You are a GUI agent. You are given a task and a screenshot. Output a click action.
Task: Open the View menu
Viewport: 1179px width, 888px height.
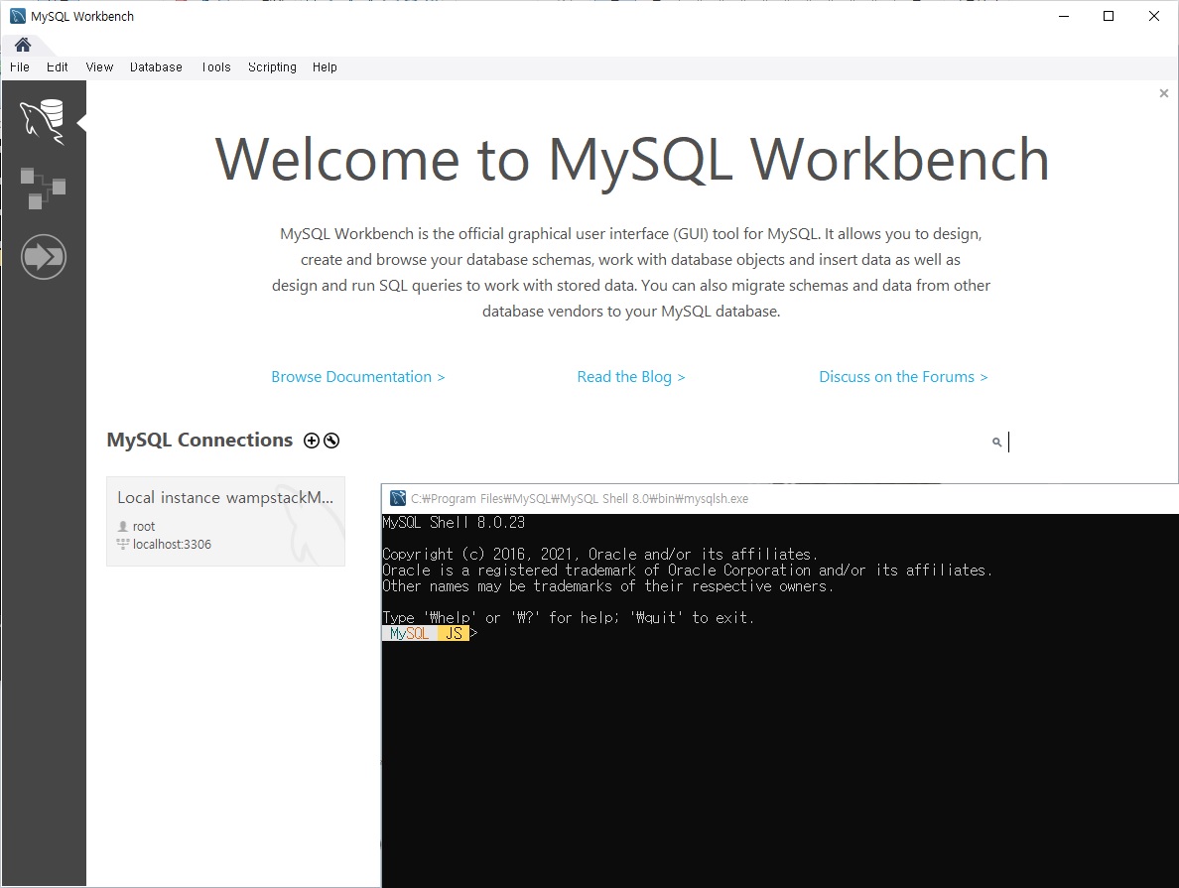(99, 66)
